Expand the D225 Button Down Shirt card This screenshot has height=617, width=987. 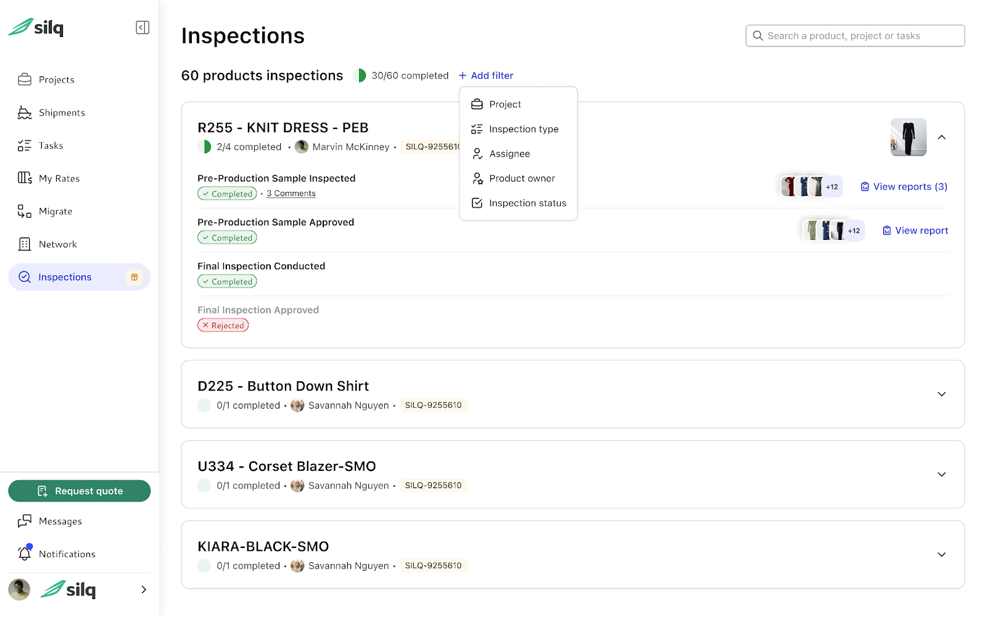pos(941,394)
